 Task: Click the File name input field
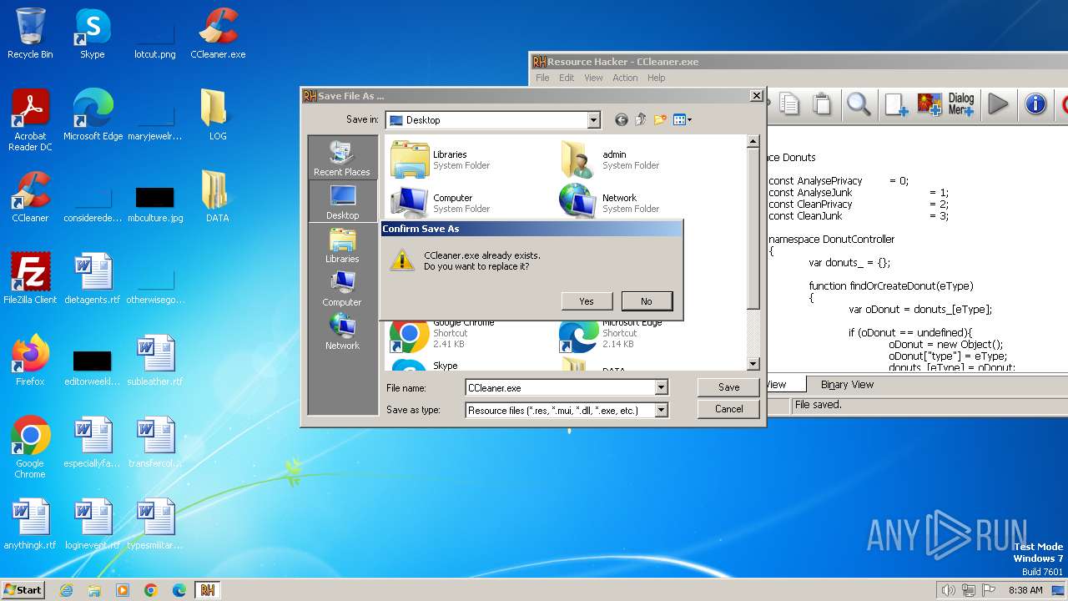pos(560,388)
